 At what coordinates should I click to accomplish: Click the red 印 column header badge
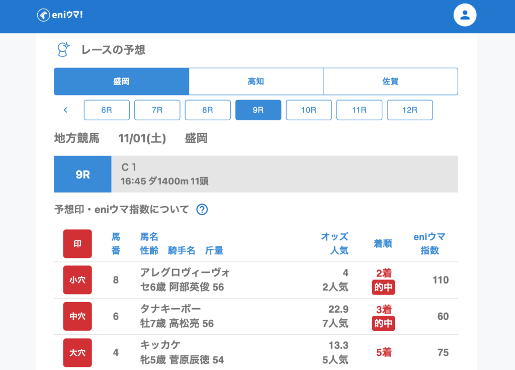77,244
